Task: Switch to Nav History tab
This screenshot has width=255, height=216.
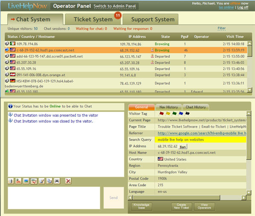Action: [168, 107]
